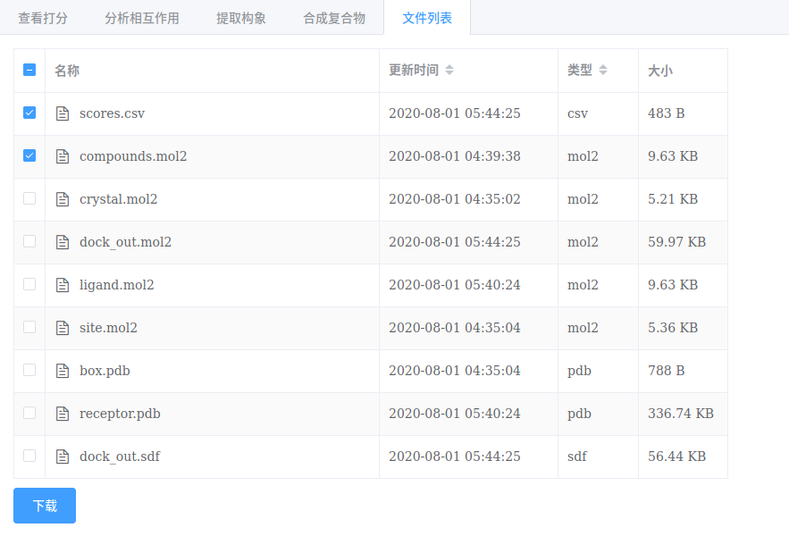
Task: Click the dock_out.sdf file name
Action: 120,456
